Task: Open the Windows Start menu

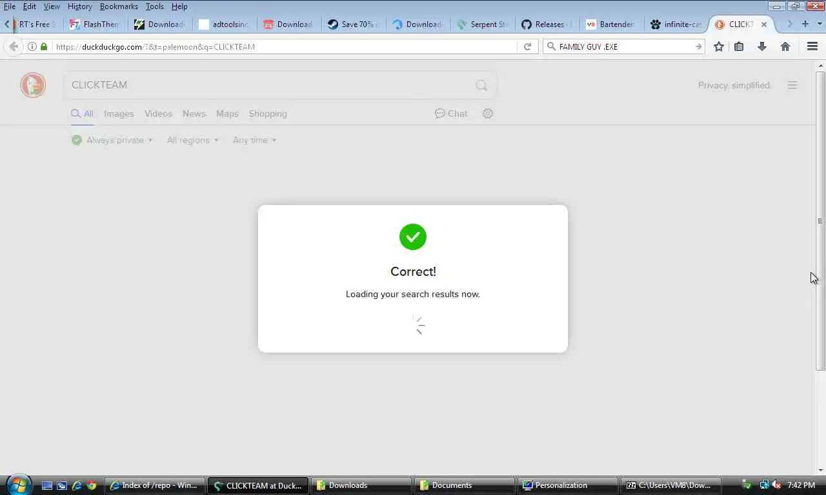Action: (19, 485)
